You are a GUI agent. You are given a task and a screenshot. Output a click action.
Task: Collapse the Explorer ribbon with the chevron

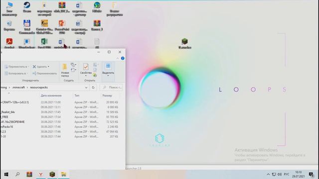pyautogui.click(x=118, y=58)
